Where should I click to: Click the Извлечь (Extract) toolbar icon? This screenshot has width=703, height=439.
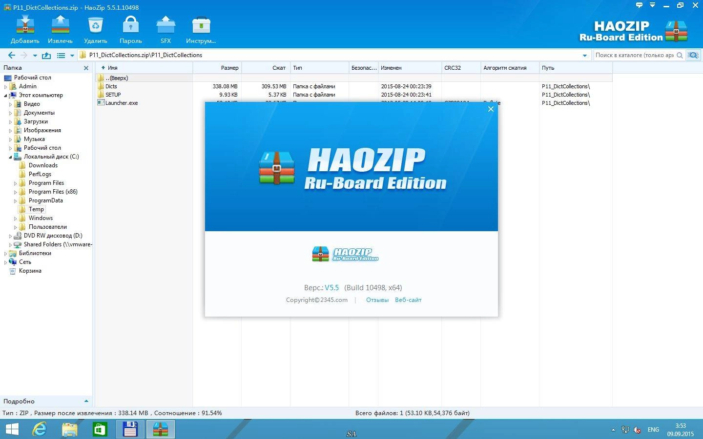pyautogui.click(x=60, y=29)
